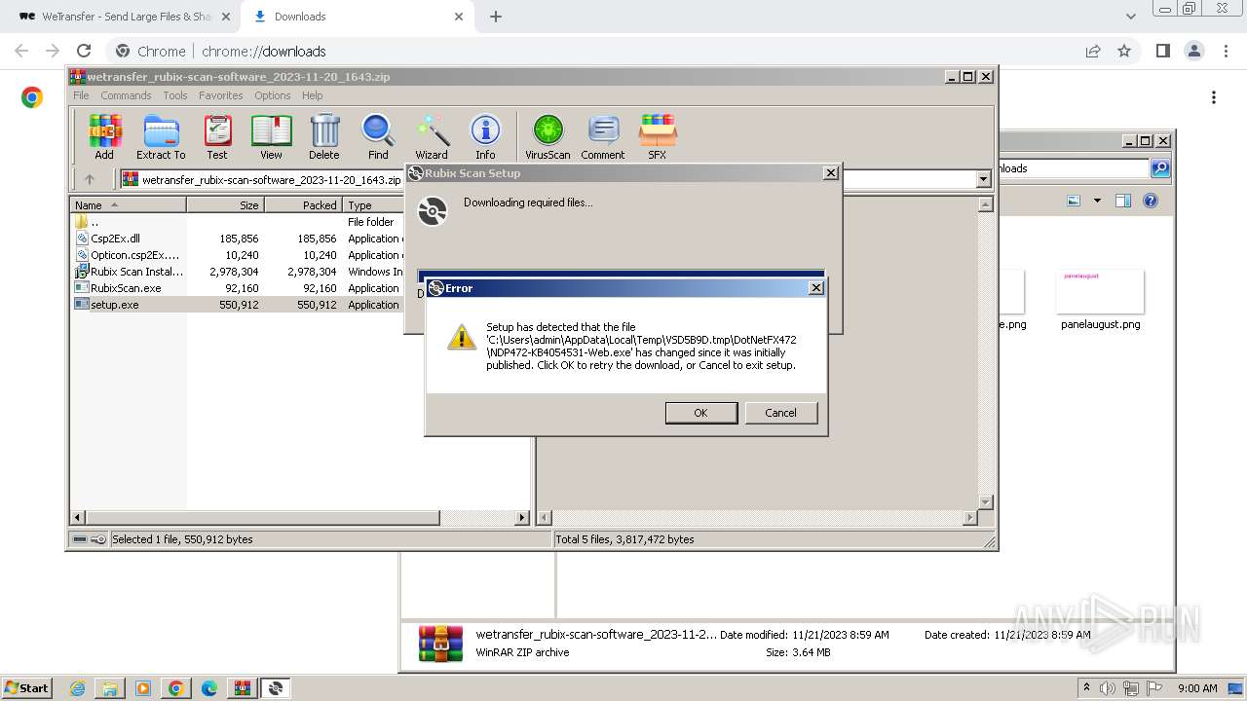Expand WinRAR address path dropdown
This screenshot has height=701, width=1247.
[x=983, y=179]
